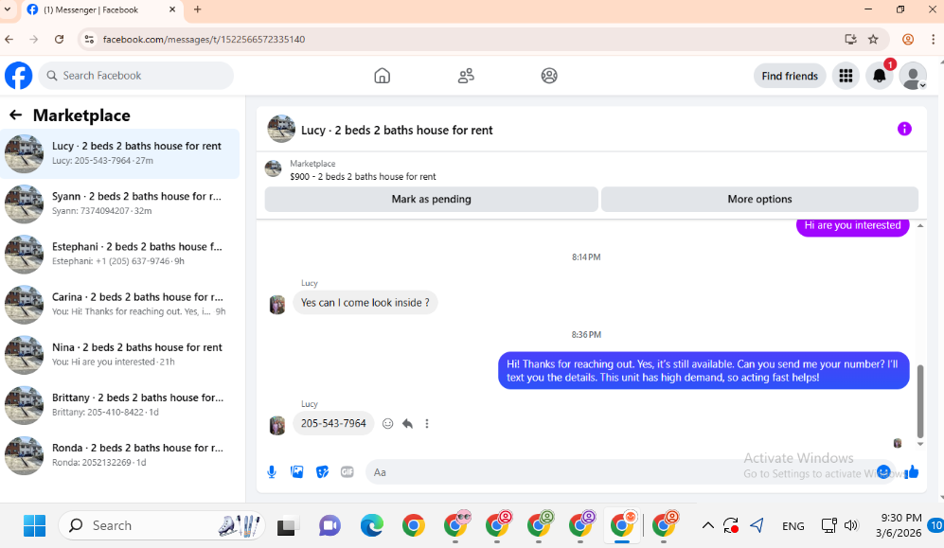Open the Facebook Home icon

(x=382, y=76)
